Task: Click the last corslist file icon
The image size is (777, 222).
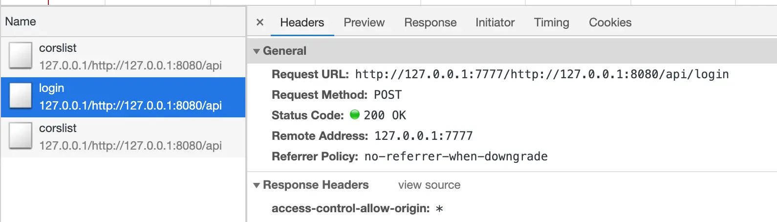Action: pos(21,136)
